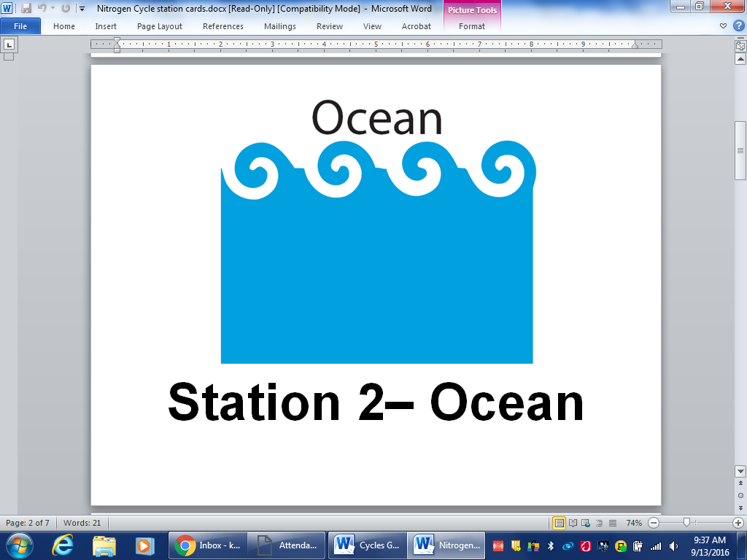Select Draft view icon in status bar
This screenshot has width=747, height=560.
[612, 523]
